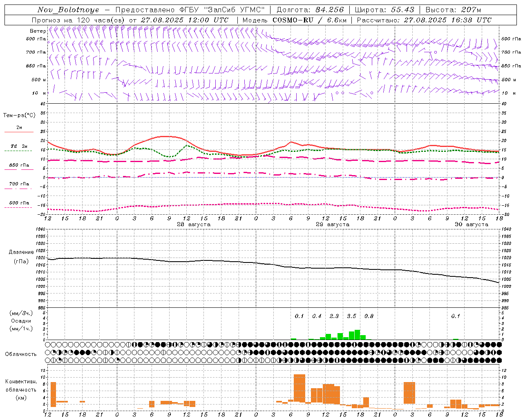Click the Давление panel label
The image size is (523, 418).
[x=21, y=252]
